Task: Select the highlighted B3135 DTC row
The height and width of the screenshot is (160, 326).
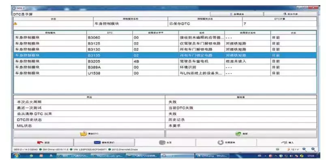Action: coord(165,55)
